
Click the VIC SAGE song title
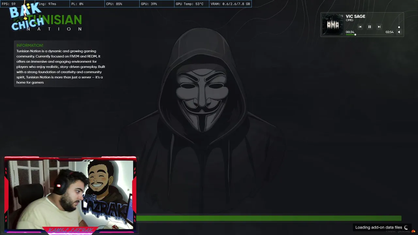pyautogui.click(x=355, y=16)
